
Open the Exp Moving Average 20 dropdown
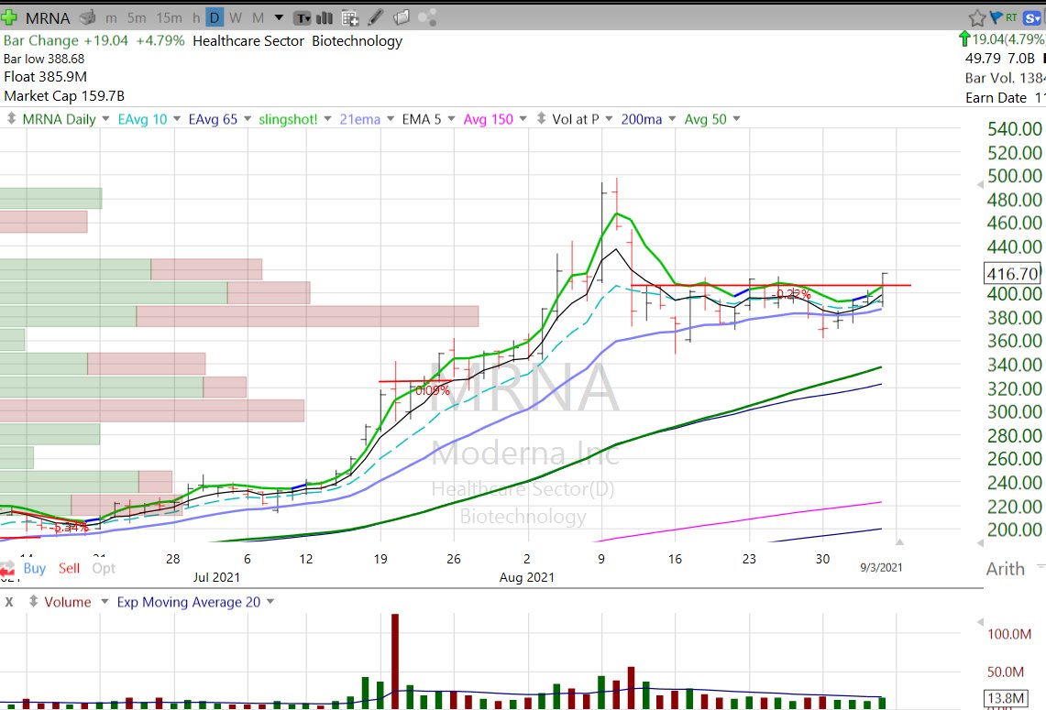[270, 601]
